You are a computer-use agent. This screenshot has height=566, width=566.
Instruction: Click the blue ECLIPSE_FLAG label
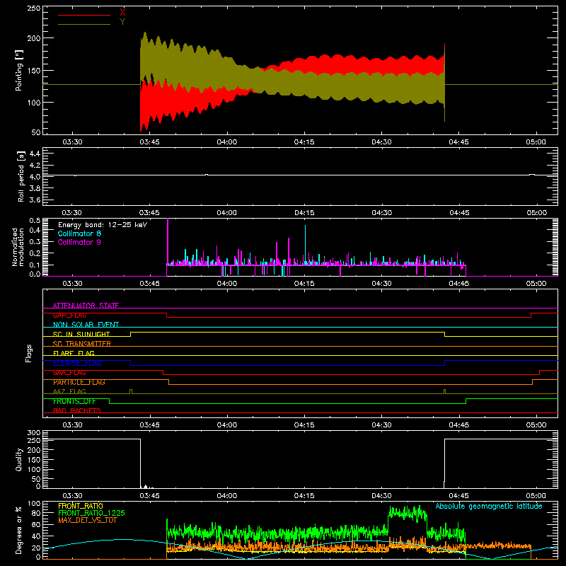tap(77, 363)
